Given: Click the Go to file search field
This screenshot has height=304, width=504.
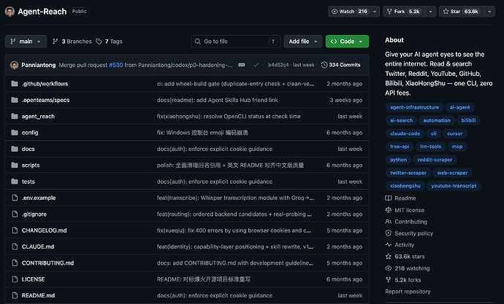Looking at the screenshot, I should (236, 42).
